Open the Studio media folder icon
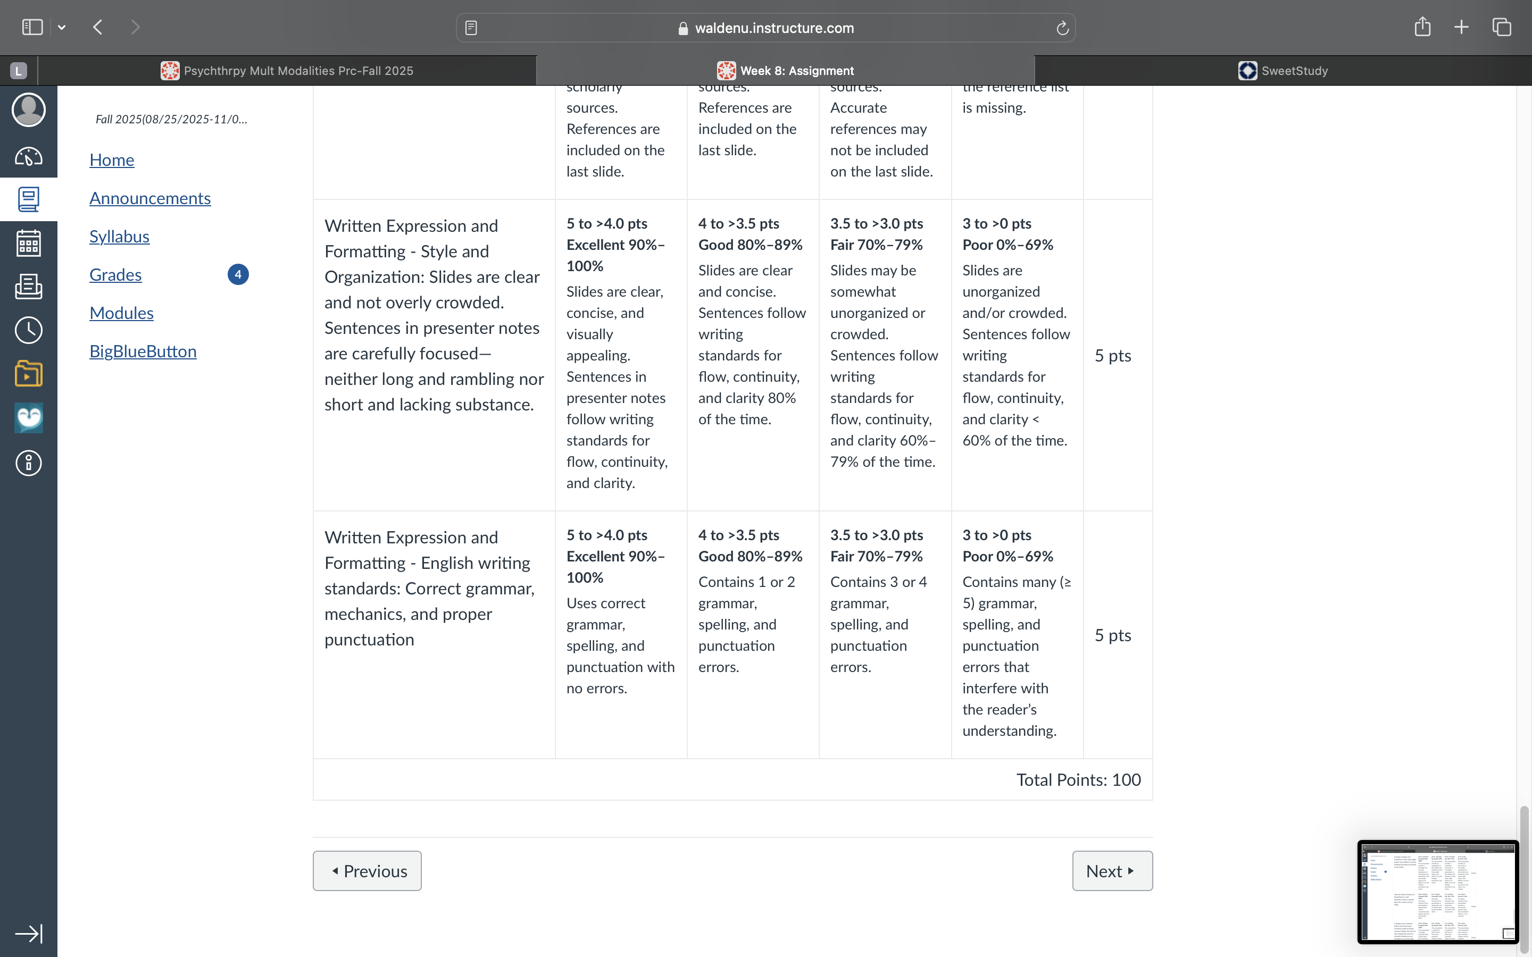This screenshot has height=957, width=1532. coord(29,373)
